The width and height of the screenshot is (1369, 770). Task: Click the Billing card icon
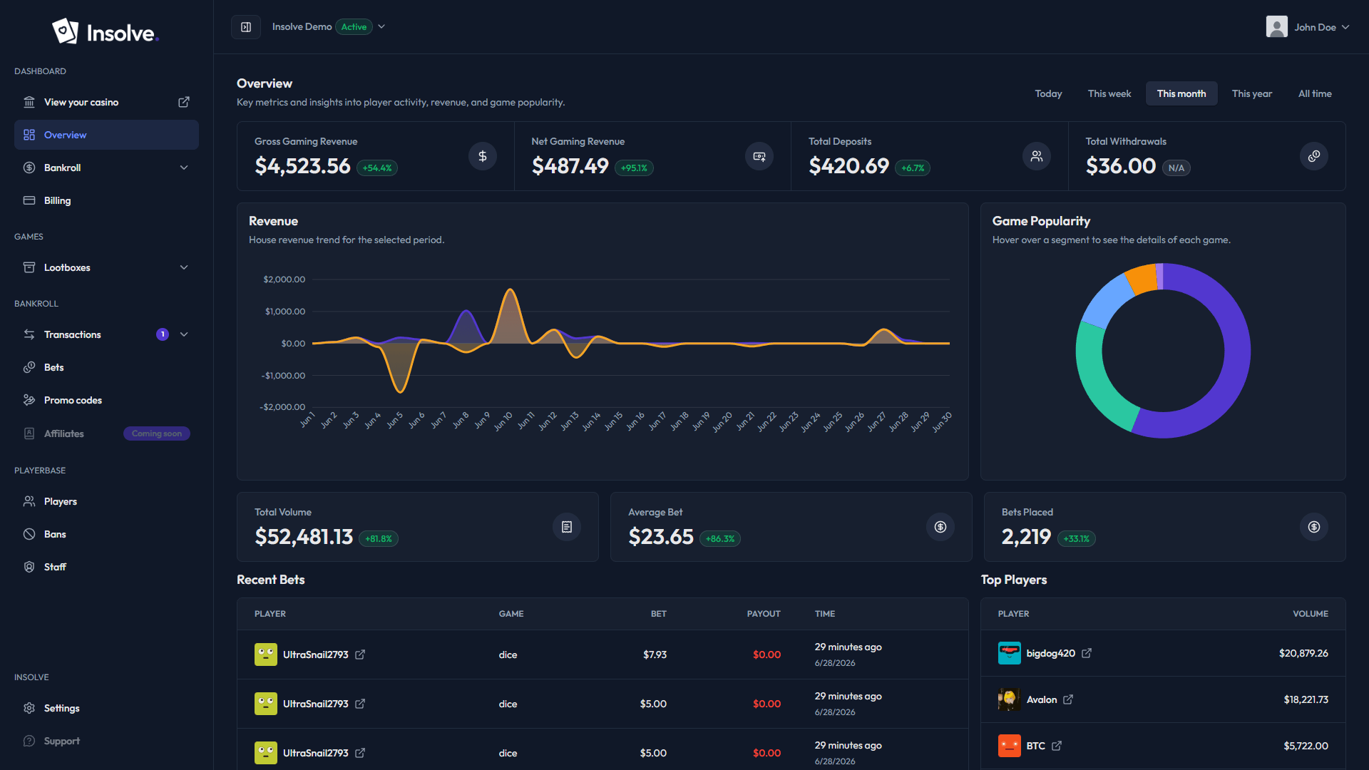[x=29, y=200]
